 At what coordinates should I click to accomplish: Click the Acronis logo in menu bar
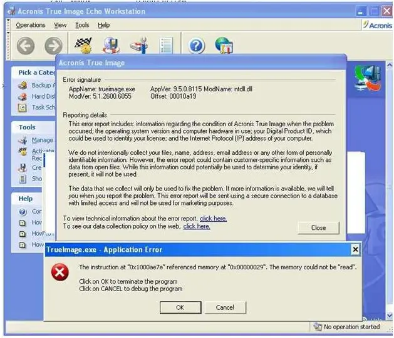(377, 25)
